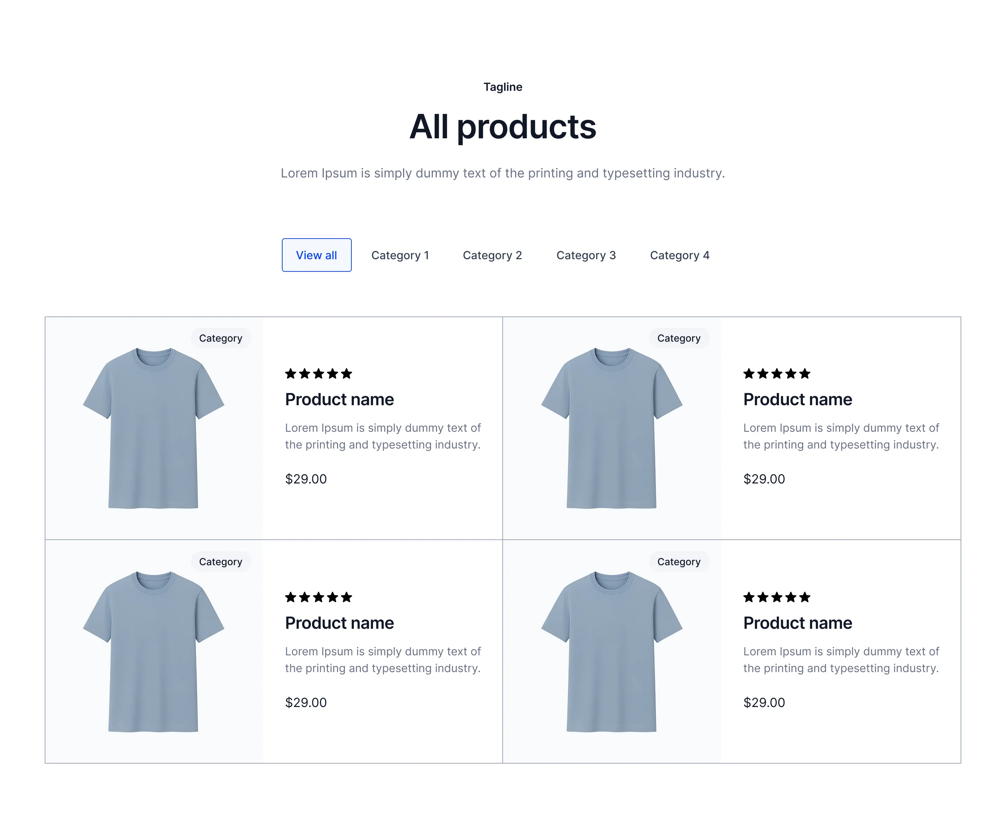
Task: Click the top-right product's T-shirt image
Action: coord(612,428)
